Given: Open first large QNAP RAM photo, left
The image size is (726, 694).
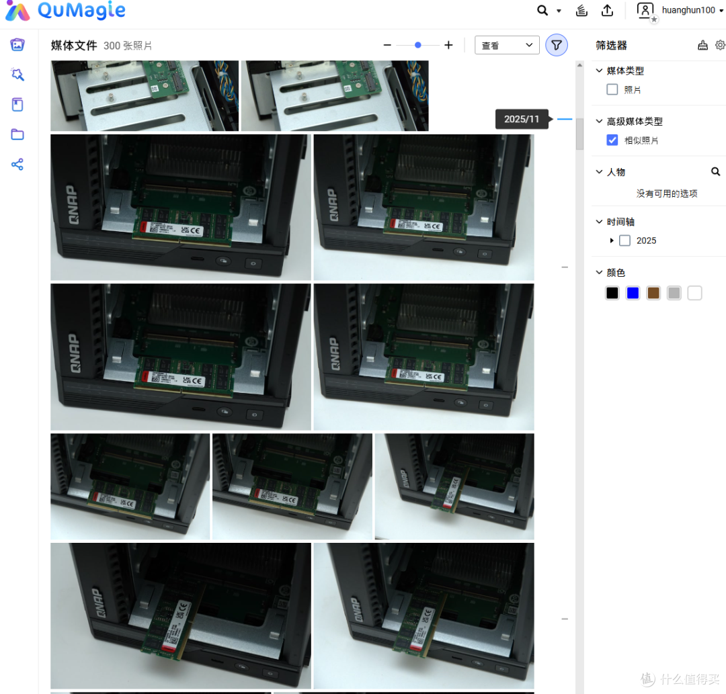Looking at the screenshot, I should point(181,208).
